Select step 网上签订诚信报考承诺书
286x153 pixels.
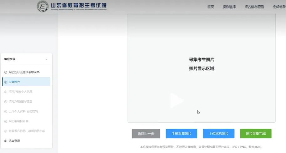point(26,72)
